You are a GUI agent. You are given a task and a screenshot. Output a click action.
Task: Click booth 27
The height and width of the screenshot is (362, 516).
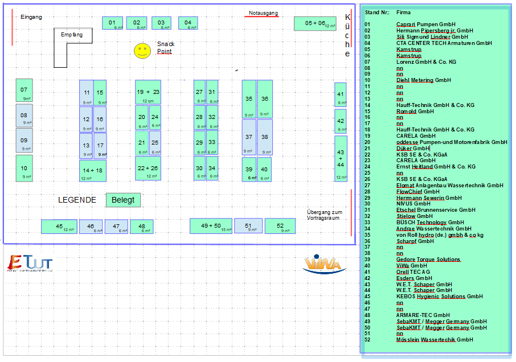tap(199, 92)
